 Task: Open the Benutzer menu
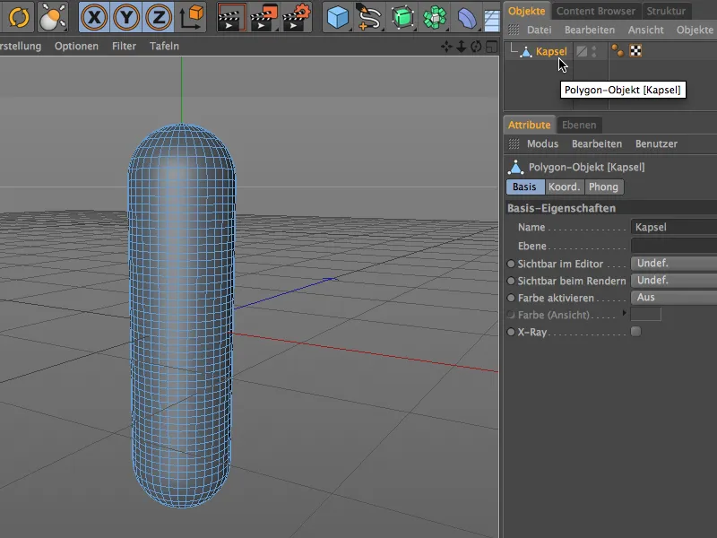(656, 143)
